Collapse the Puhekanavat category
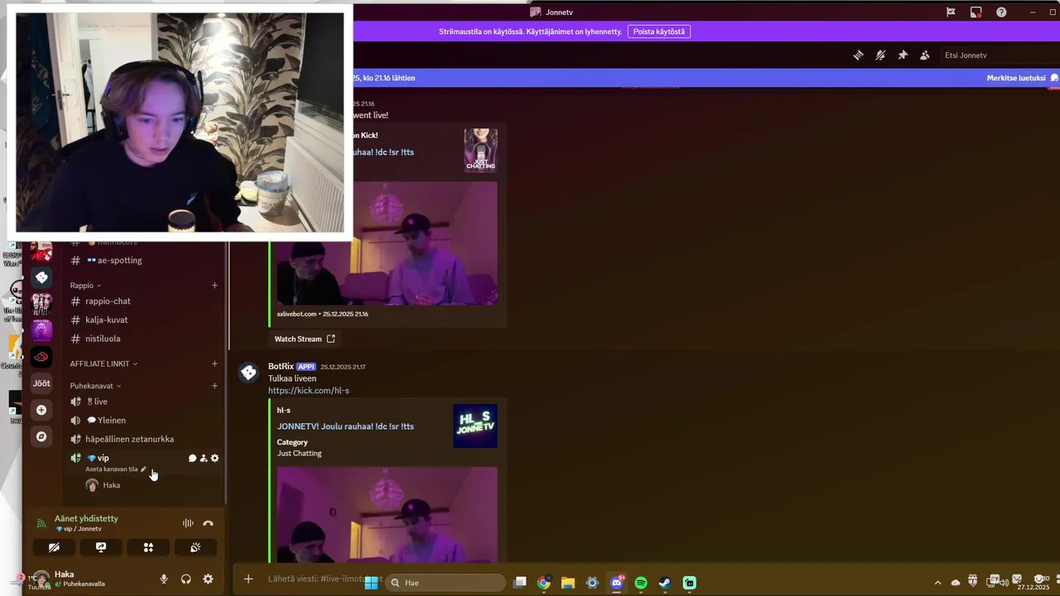Viewport: 1060px width, 596px height. pyautogui.click(x=95, y=386)
